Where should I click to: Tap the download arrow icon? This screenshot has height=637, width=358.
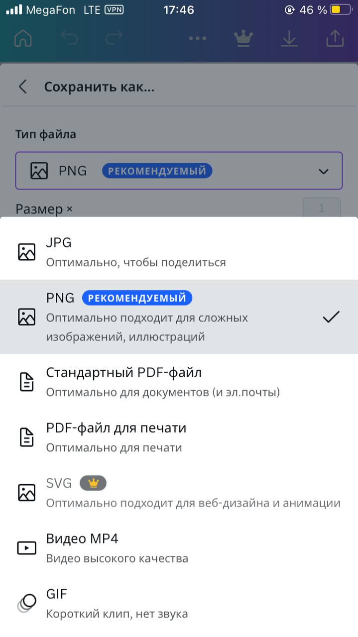pos(289,38)
